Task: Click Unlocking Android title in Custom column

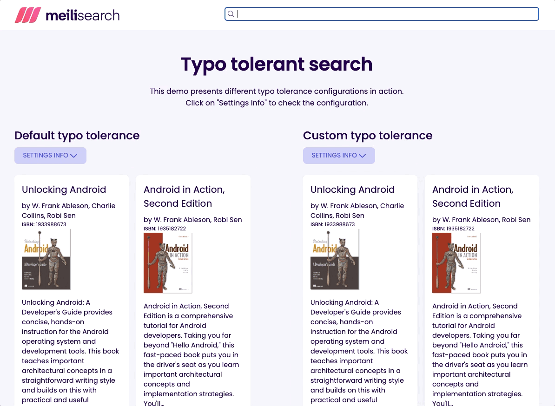Action: (x=352, y=190)
